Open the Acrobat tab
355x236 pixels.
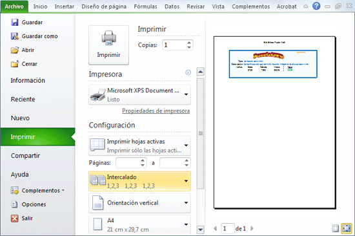click(x=287, y=6)
